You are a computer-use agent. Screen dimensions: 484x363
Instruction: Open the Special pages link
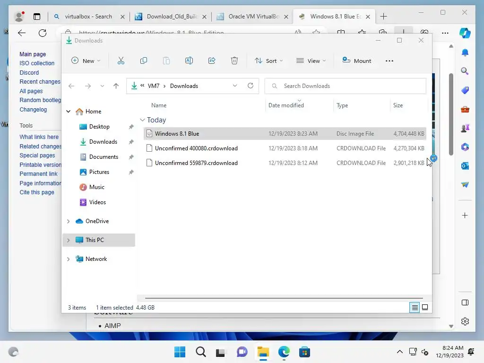[37, 155]
